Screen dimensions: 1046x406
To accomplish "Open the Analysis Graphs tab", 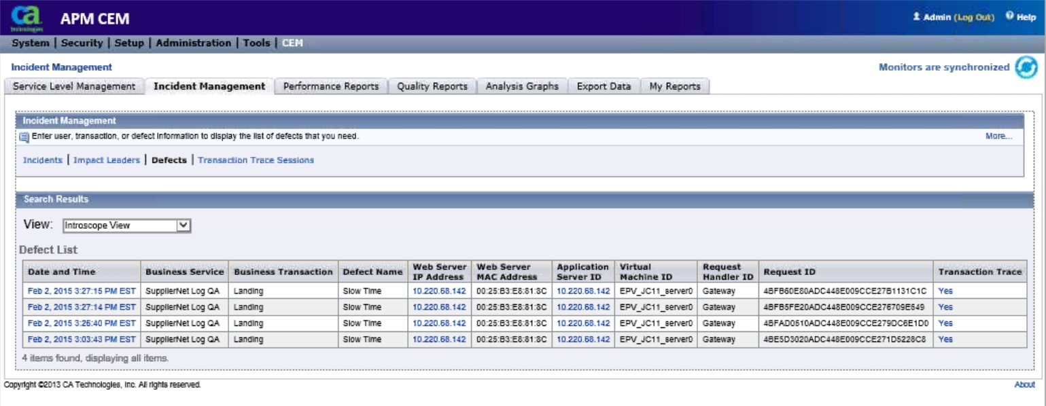I will point(522,86).
